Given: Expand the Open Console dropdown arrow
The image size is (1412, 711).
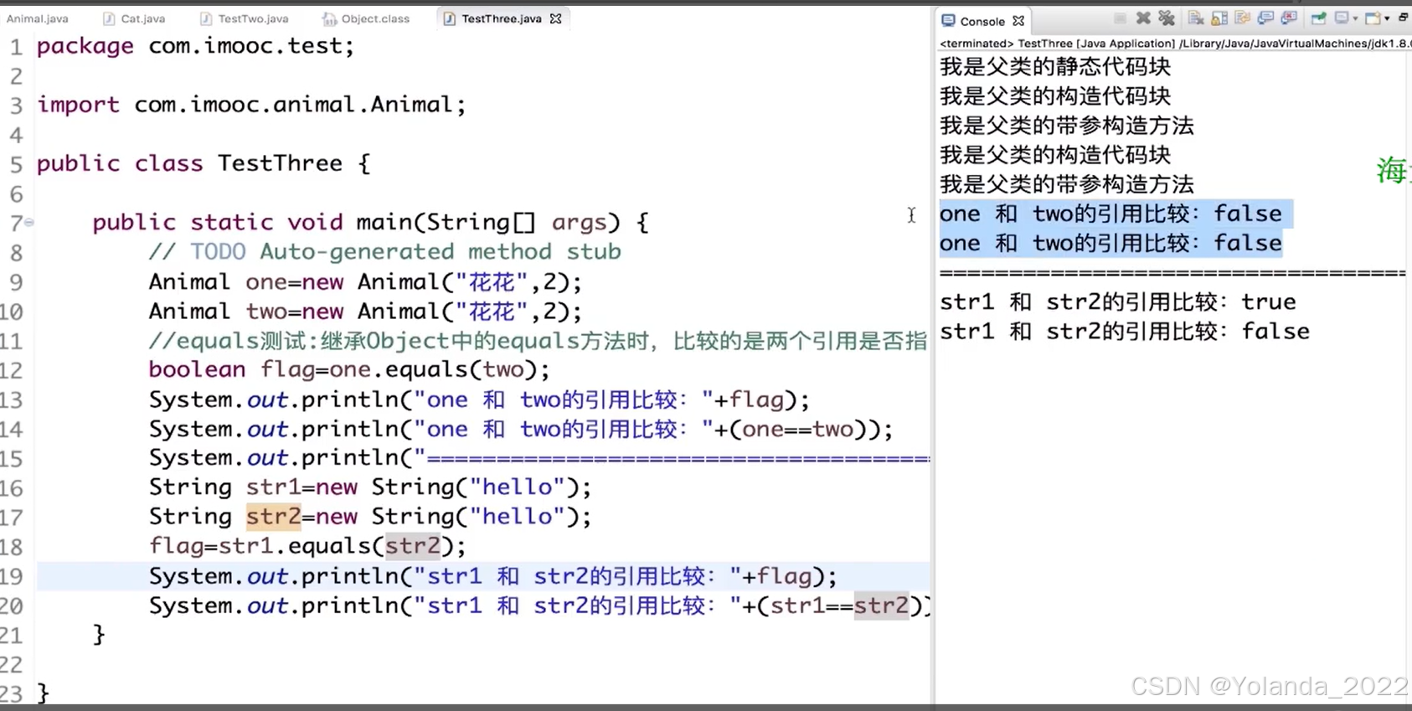Looking at the screenshot, I should [x=1387, y=18].
